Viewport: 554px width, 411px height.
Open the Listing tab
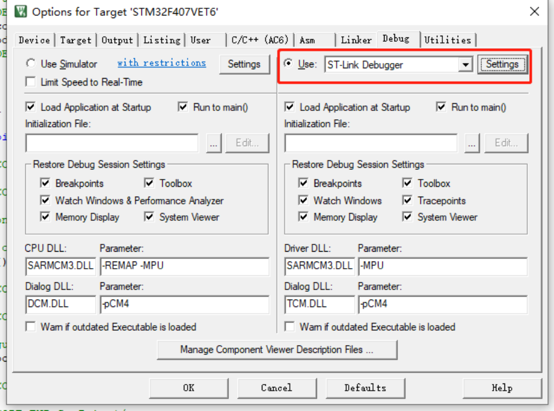click(x=162, y=40)
